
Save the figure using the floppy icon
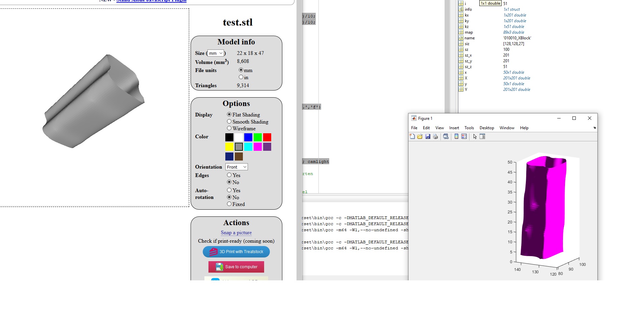[x=428, y=136]
